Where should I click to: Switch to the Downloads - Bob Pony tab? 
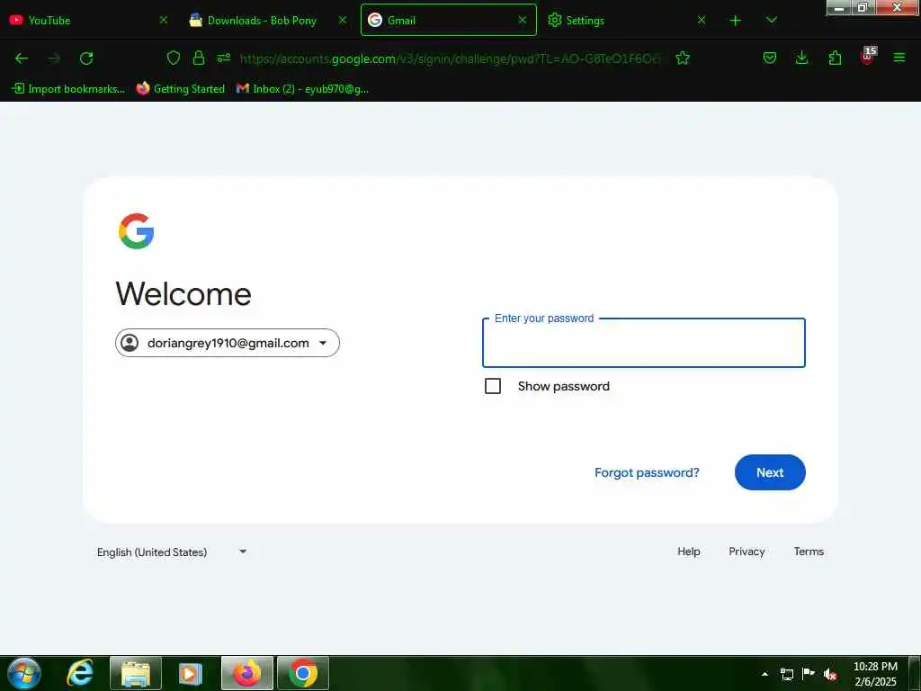point(268,20)
